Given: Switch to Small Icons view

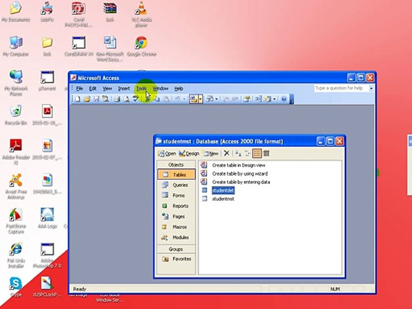Looking at the screenshot, I should click(x=248, y=153).
